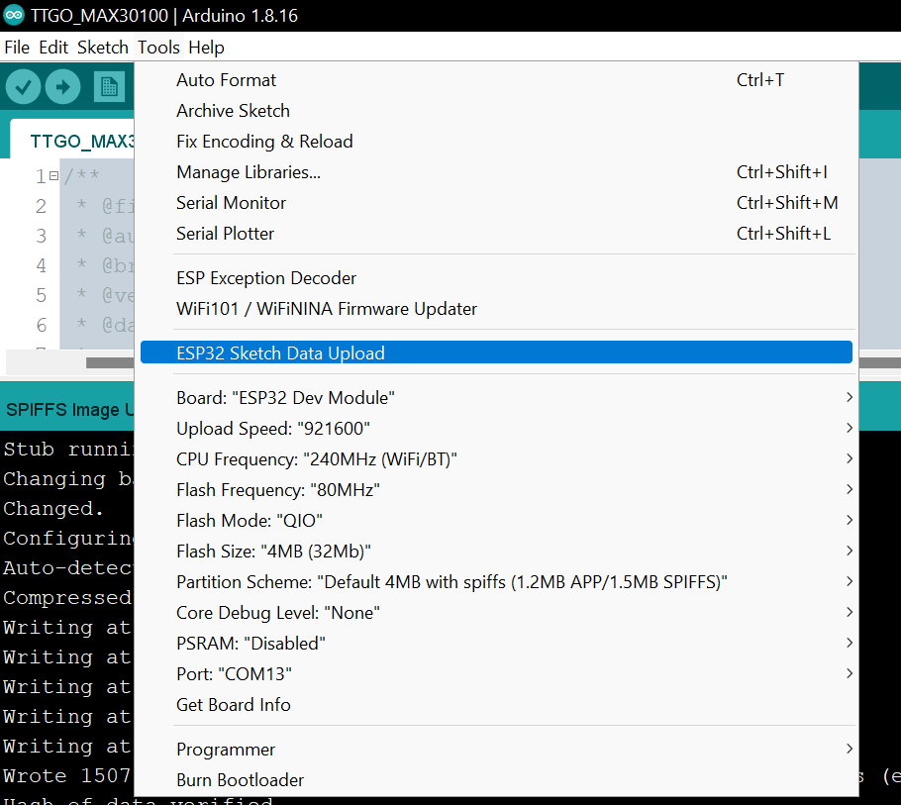Expand the Flash Size "4MB (32Mb)" submenu

click(496, 552)
